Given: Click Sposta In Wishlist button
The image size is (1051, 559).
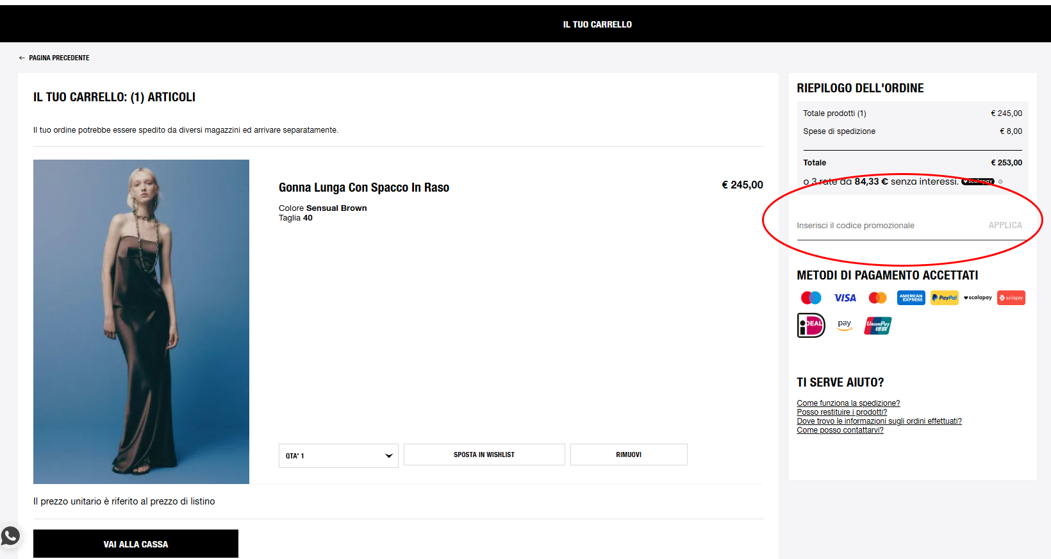Looking at the screenshot, I should [484, 455].
